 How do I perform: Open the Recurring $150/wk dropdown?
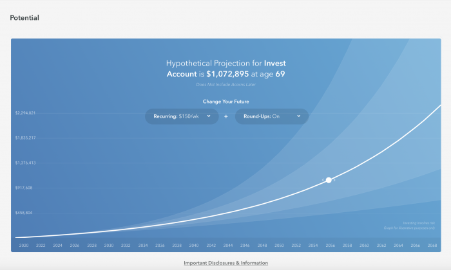point(182,116)
